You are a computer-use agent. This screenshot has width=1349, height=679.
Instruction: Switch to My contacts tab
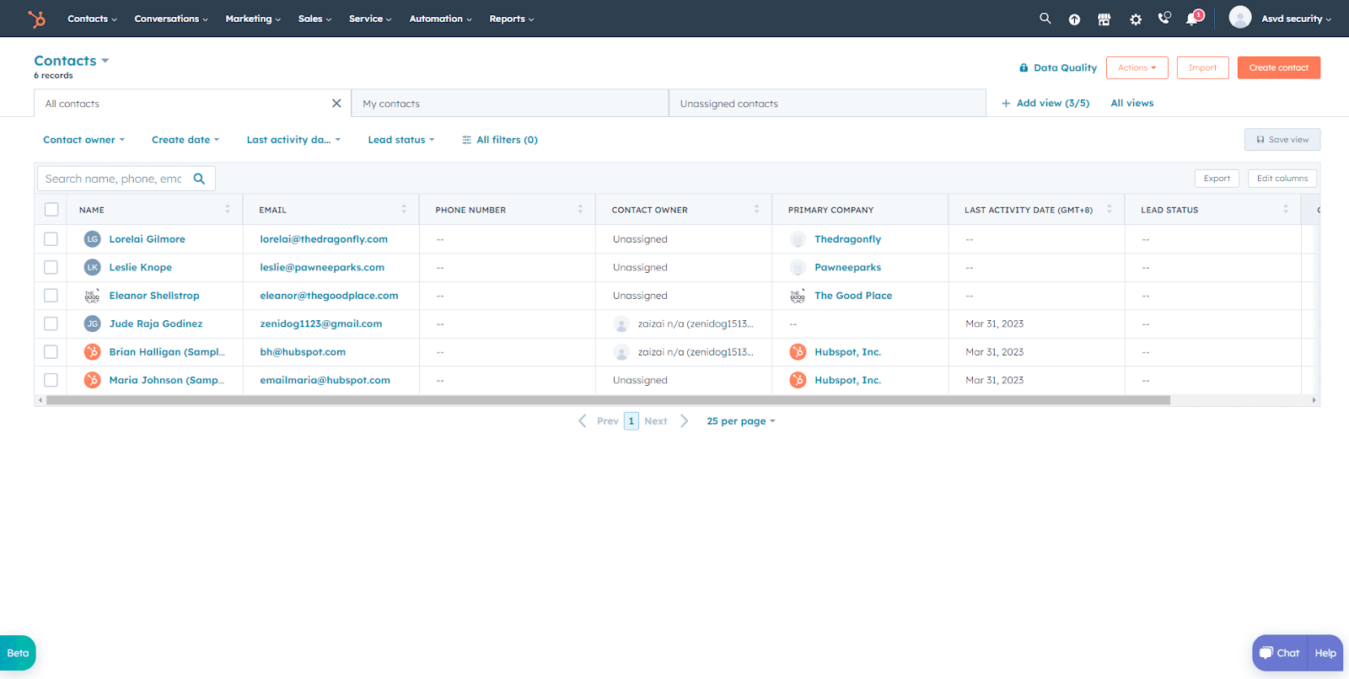click(510, 104)
